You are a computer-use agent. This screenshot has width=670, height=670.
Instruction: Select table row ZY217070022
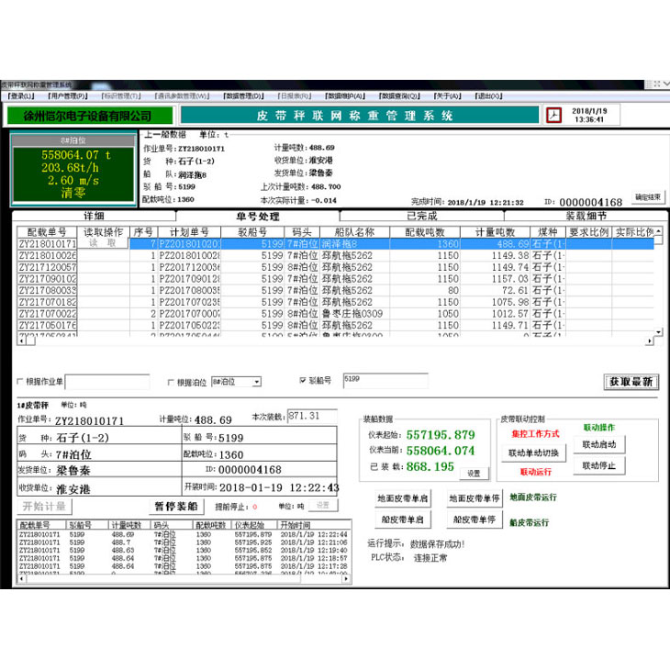[x=335, y=314]
